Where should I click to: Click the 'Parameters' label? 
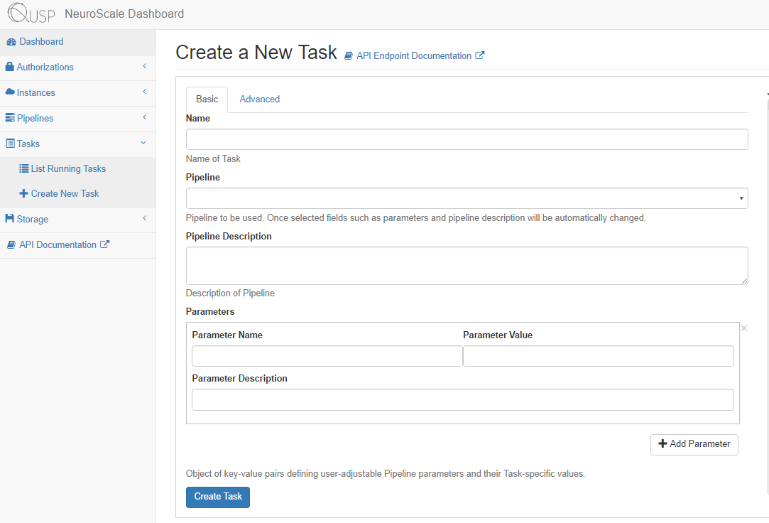(x=210, y=311)
